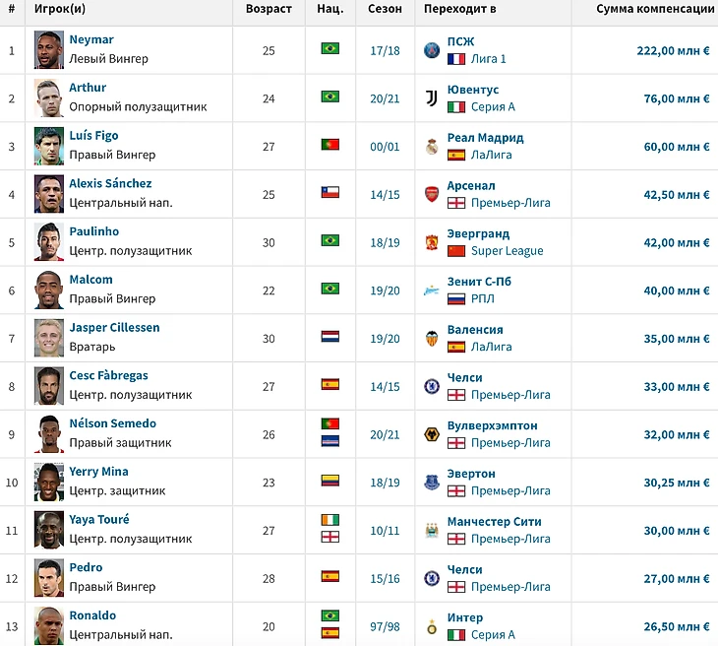Click the Brazil flag in Neymar's row
The width and height of the screenshot is (718, 646).
pyautogui.click(x=330, y=48)
